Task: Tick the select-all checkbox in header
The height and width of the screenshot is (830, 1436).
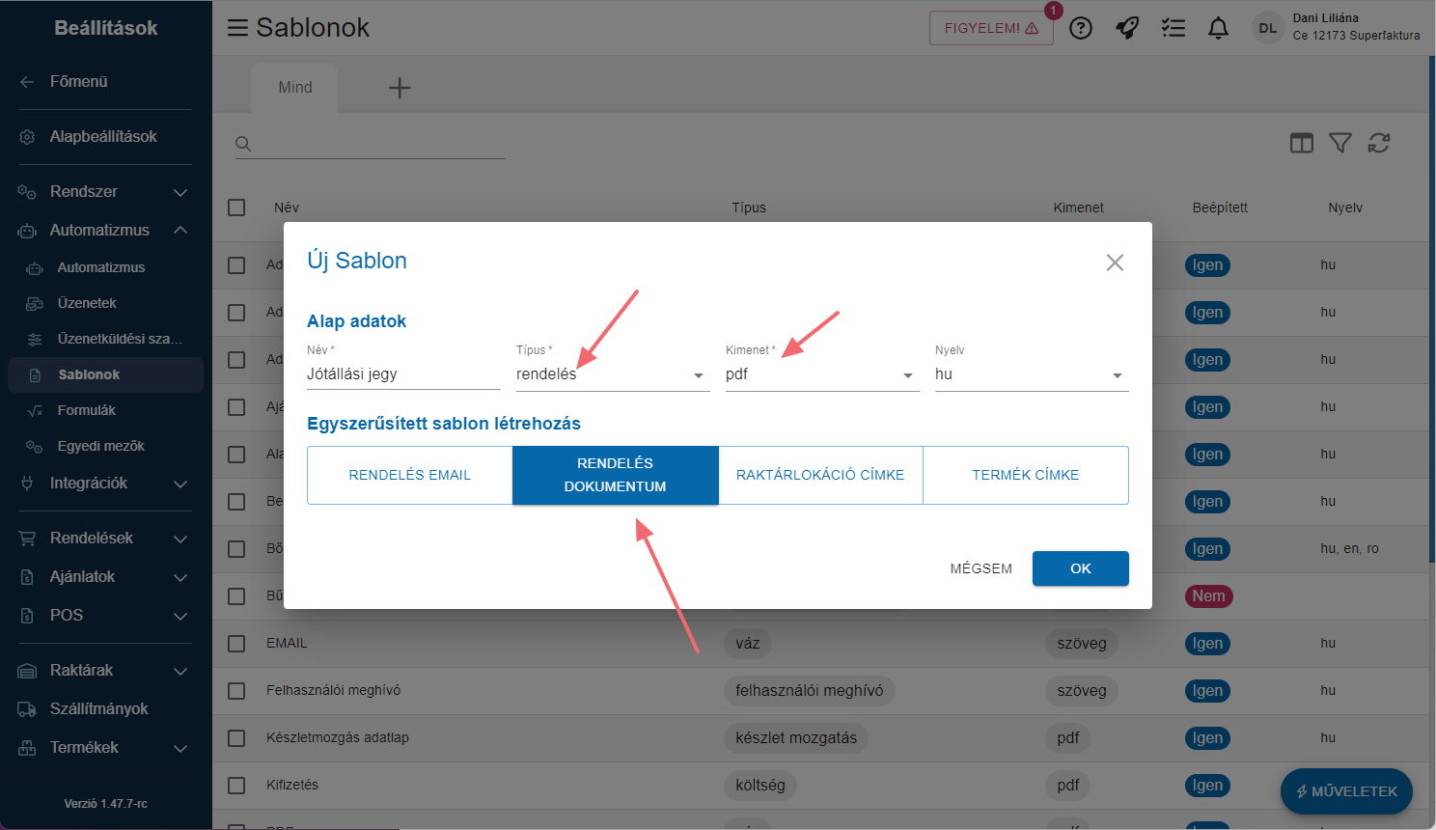Action: pyautogui.click(x=236, y=207)
